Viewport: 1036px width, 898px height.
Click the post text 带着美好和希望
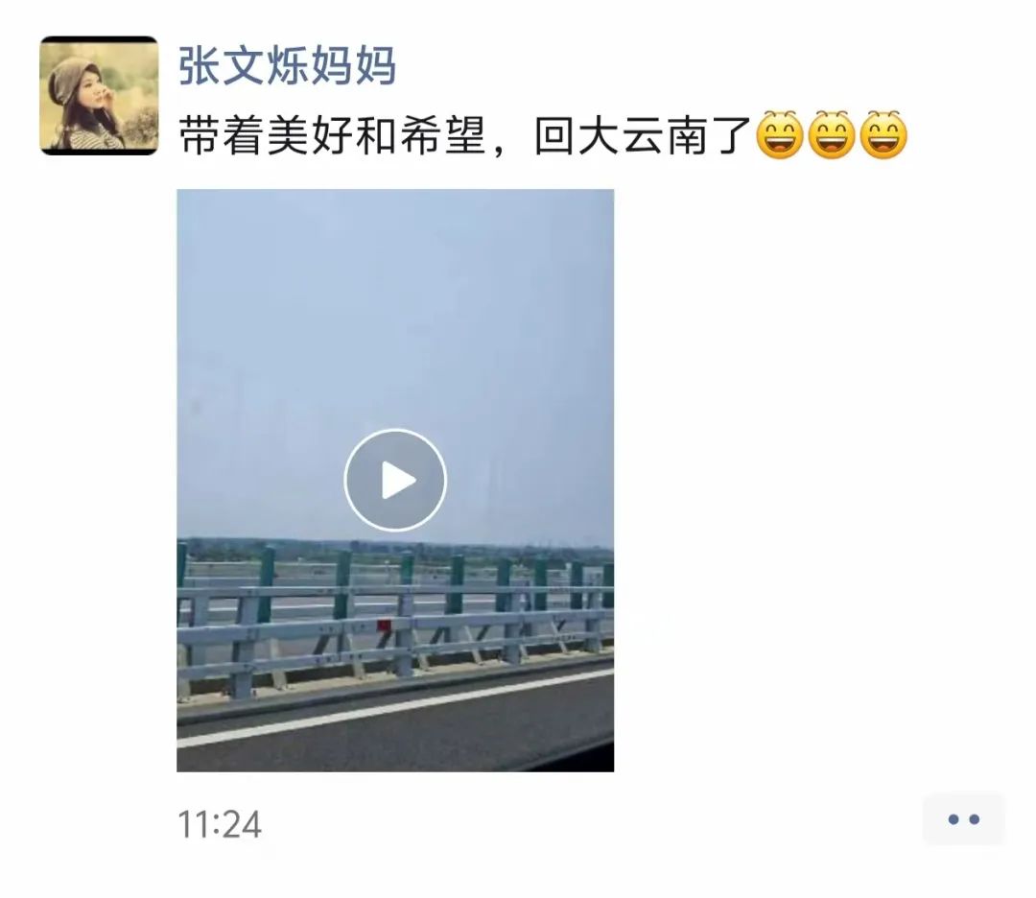[332, 136]
